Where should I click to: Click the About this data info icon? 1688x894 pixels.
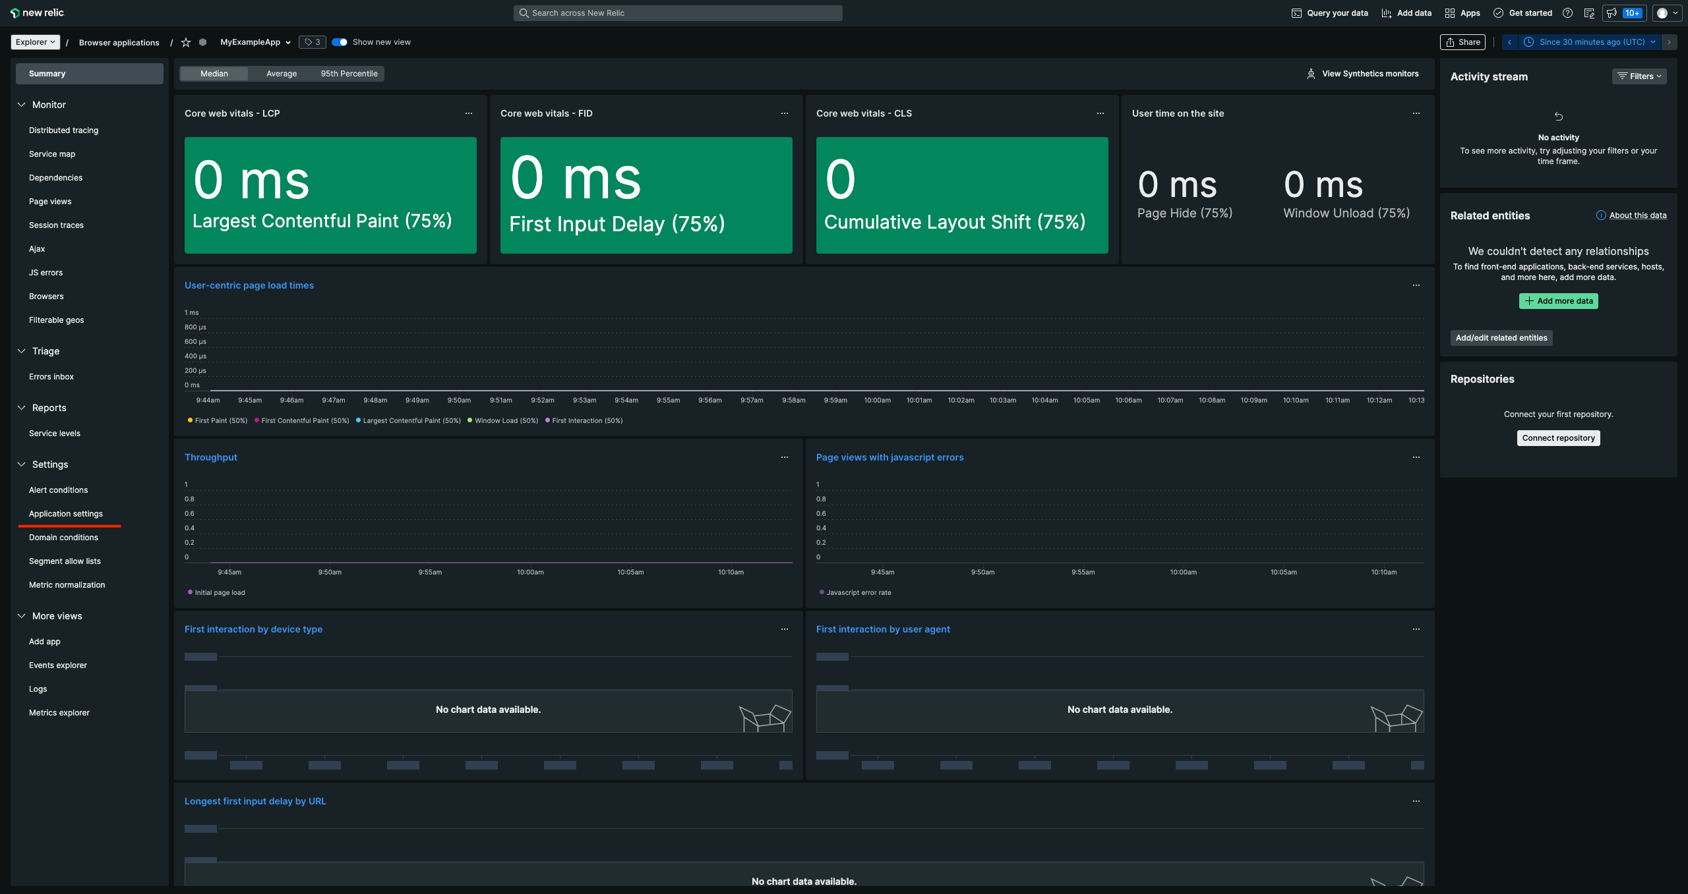[1600, 215]
